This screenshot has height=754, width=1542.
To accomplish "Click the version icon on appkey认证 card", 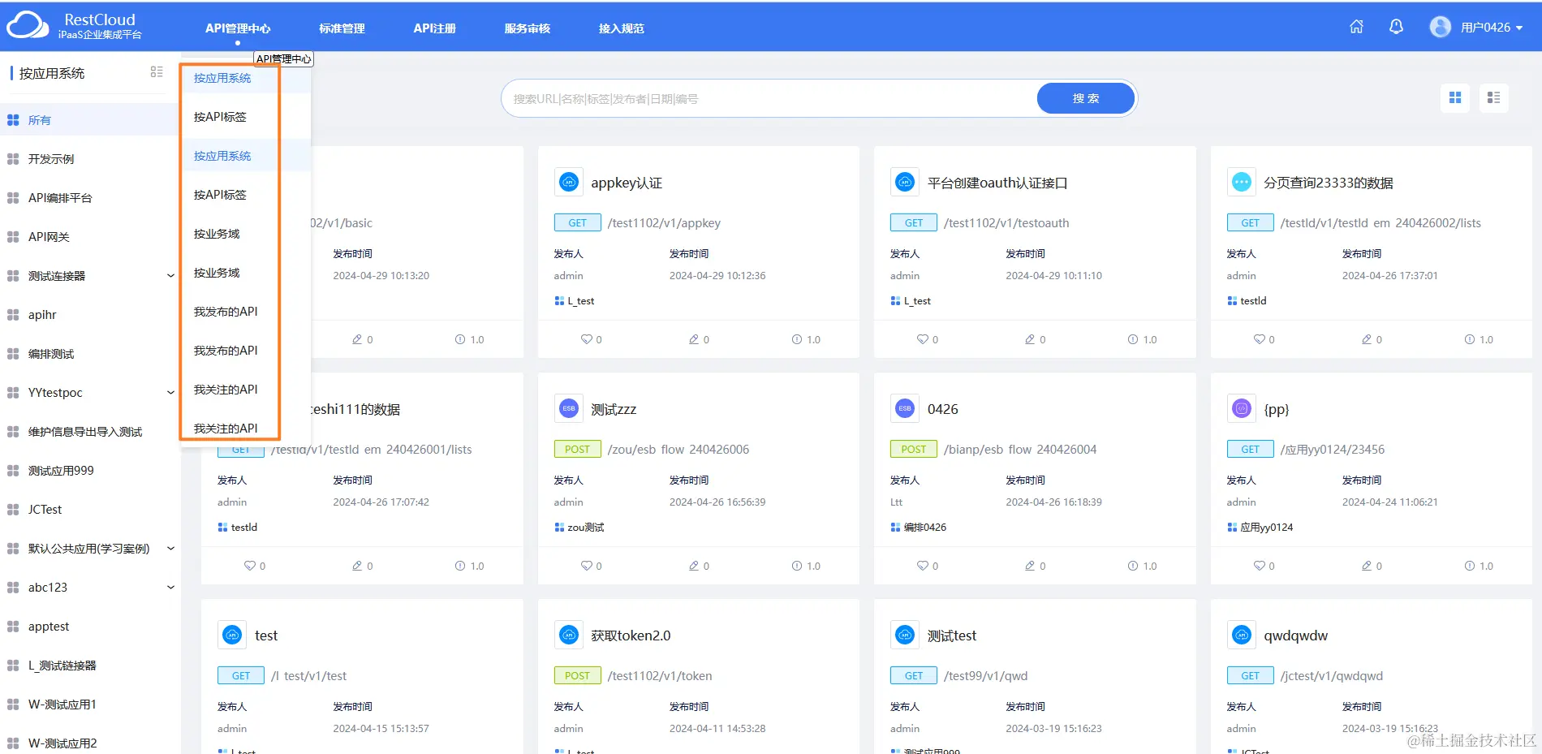I will [797, 339].
